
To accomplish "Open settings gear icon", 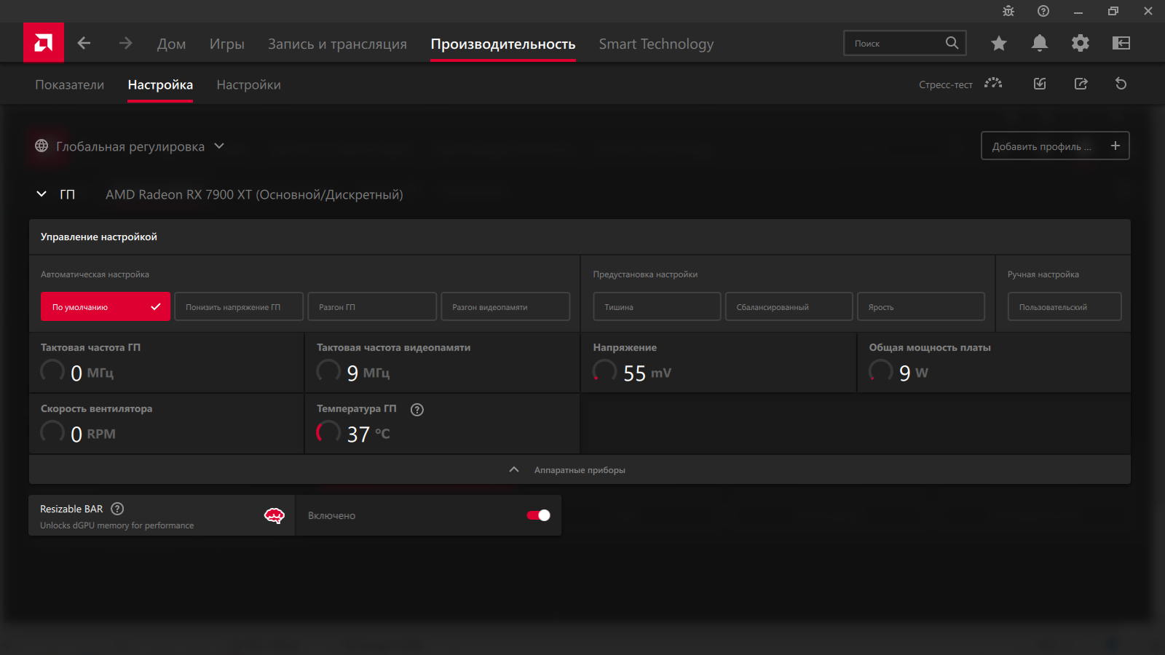I will 1081,44.
